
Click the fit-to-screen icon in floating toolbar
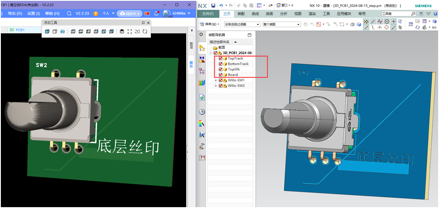[130, 31]
